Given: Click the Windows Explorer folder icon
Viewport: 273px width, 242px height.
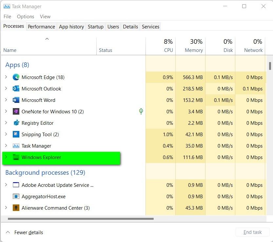Looking at the screenshot, I should (x=16, y=157).
